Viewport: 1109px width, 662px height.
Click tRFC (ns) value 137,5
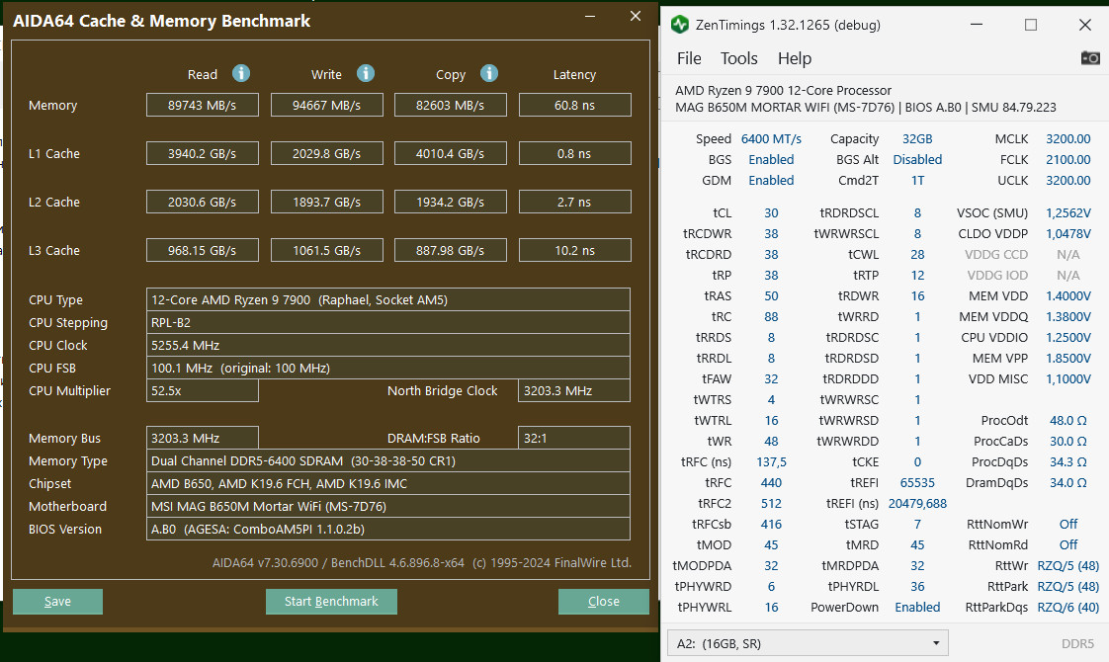coord(771,461)
